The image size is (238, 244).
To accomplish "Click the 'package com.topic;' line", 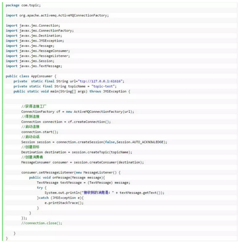I will click(23, 5).
